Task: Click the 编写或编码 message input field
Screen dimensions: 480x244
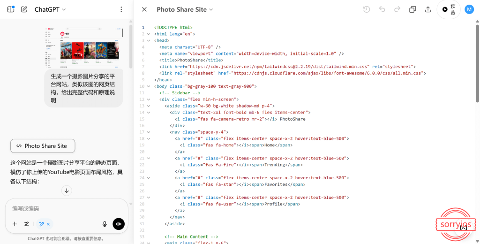Action: coord(66,208)
